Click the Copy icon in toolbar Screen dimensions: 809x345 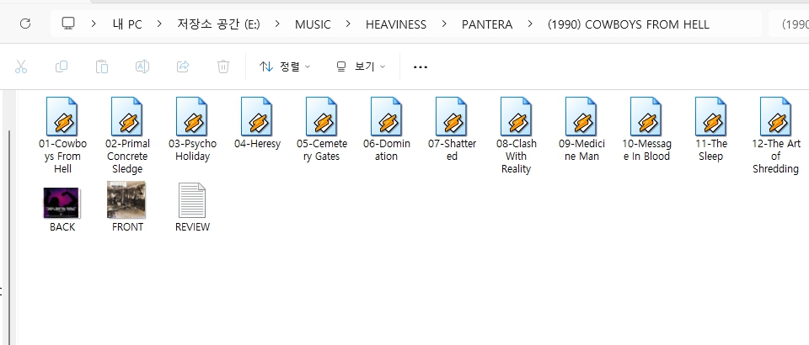point(62,66)
